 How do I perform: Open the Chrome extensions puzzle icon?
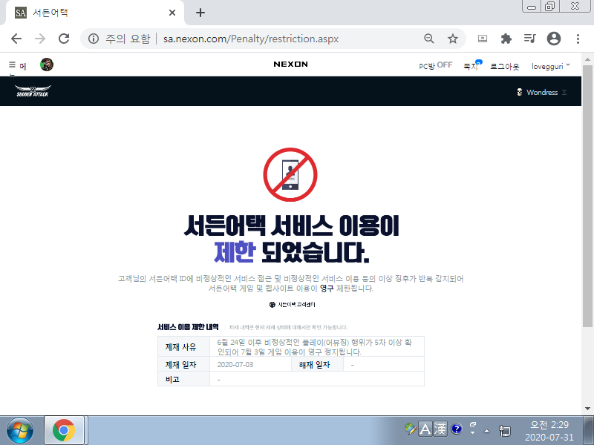coord(506,39)
